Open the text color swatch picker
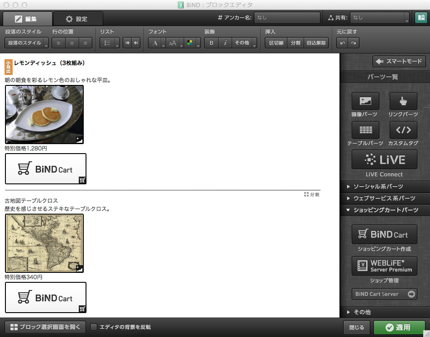Screen dimensions: 430x337 (190, 43)
